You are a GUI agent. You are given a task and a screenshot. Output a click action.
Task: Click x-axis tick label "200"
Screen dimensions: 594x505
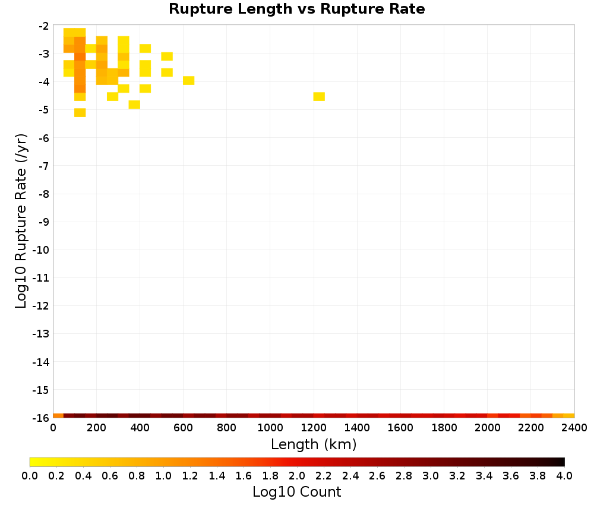click(x=96, y=428)
